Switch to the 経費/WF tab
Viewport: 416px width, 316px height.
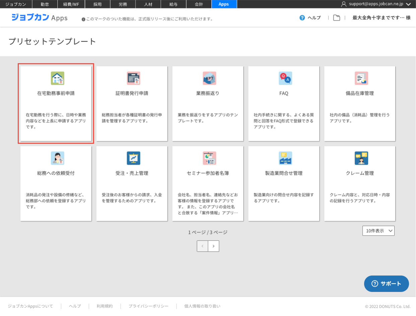pos(71,4)
